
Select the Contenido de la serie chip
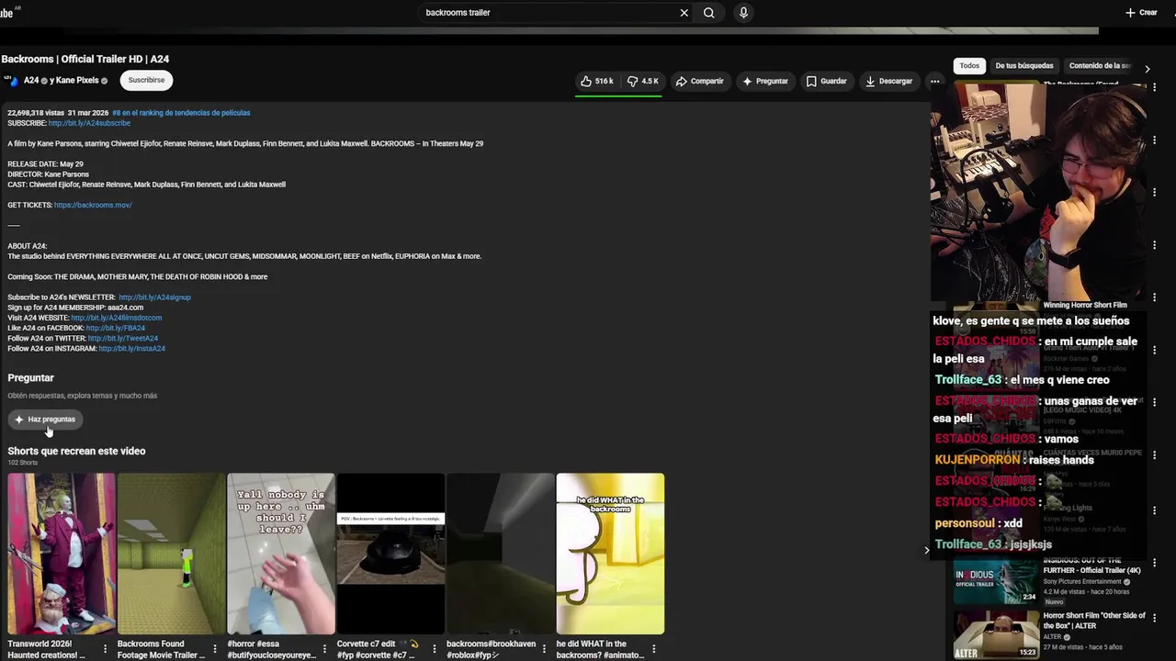1100,66
